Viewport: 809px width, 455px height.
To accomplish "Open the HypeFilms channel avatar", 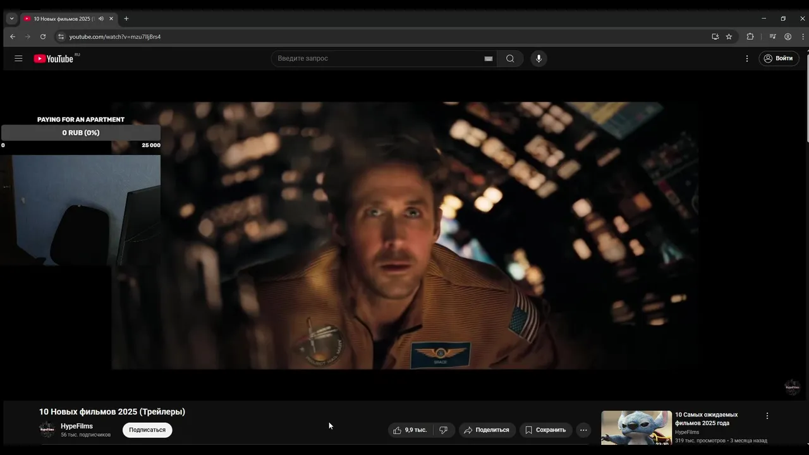I will click(47, 430).
